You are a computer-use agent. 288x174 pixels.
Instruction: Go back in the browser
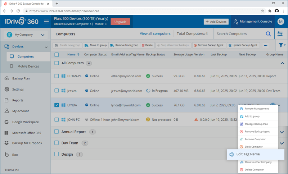[5, 11]
